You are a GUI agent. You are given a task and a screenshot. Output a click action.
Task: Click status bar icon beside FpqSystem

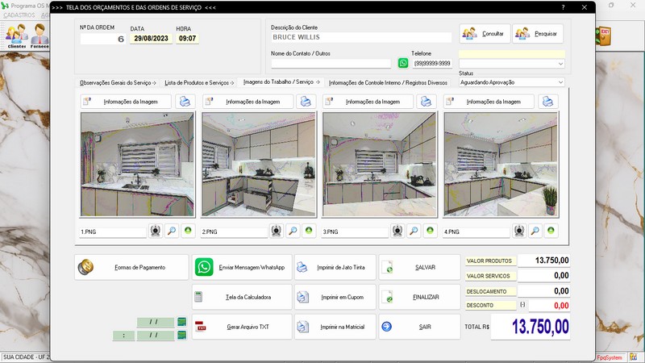pyautogui.click(x=634, y=357)
